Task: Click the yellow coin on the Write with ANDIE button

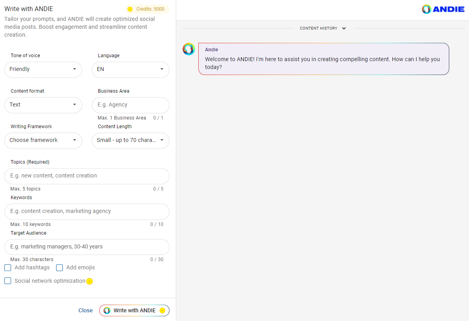Action: tap(162, 310)
